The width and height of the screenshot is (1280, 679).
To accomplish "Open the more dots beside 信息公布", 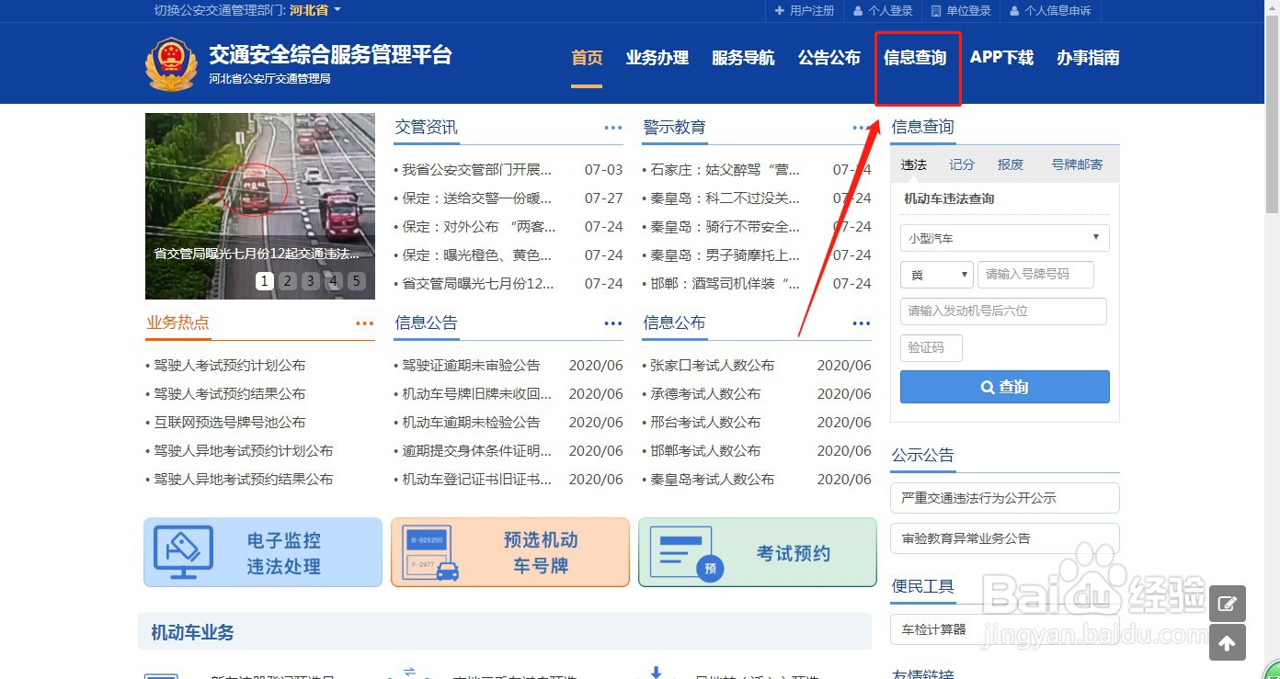I will pos(862,323).
